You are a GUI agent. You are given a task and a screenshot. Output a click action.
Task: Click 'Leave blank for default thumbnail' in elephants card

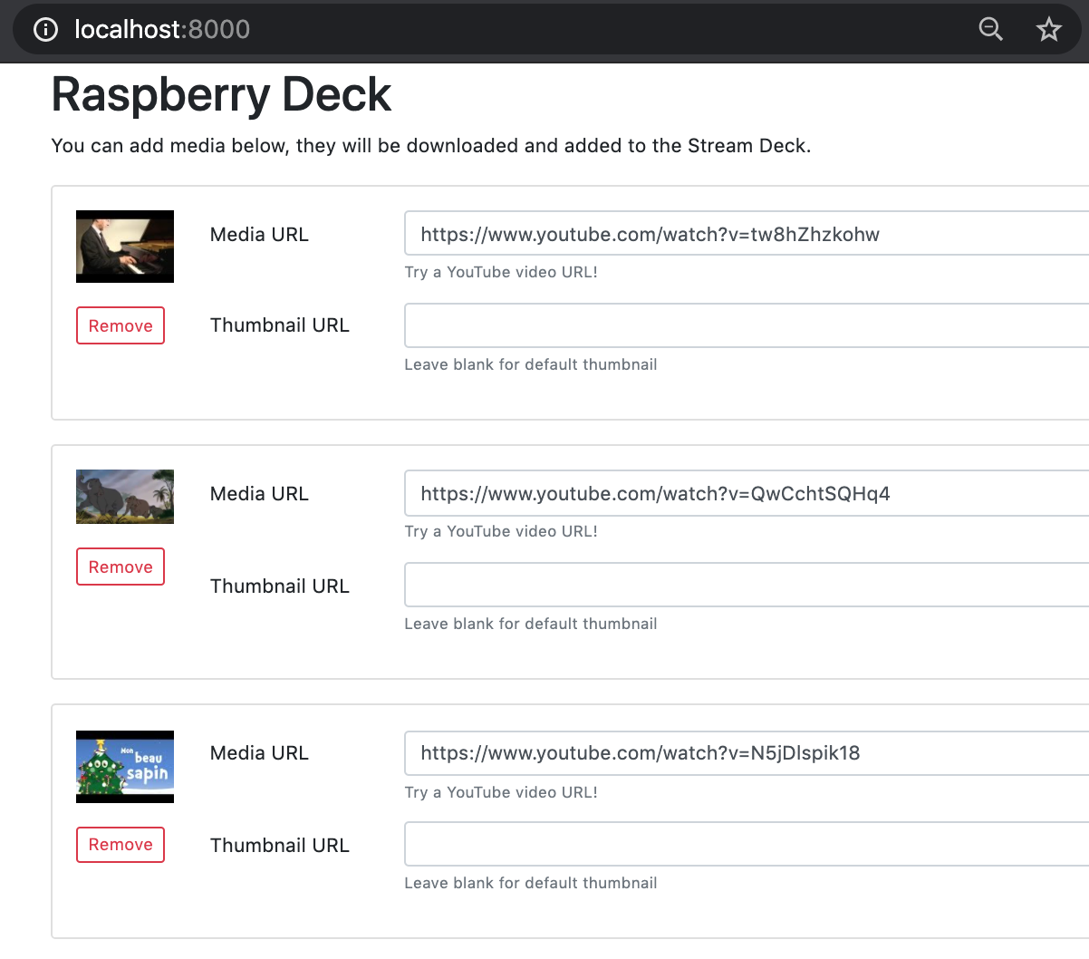click(x=531, y=624)
